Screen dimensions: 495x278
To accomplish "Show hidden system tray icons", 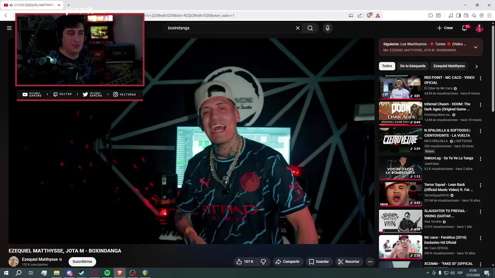I will click(x=427, y=273).
